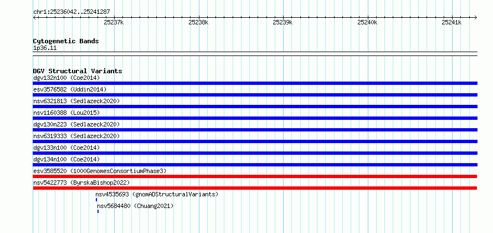
Task: Click the dgv134n100 (Coe2014) label
Action: click(66, 159)
